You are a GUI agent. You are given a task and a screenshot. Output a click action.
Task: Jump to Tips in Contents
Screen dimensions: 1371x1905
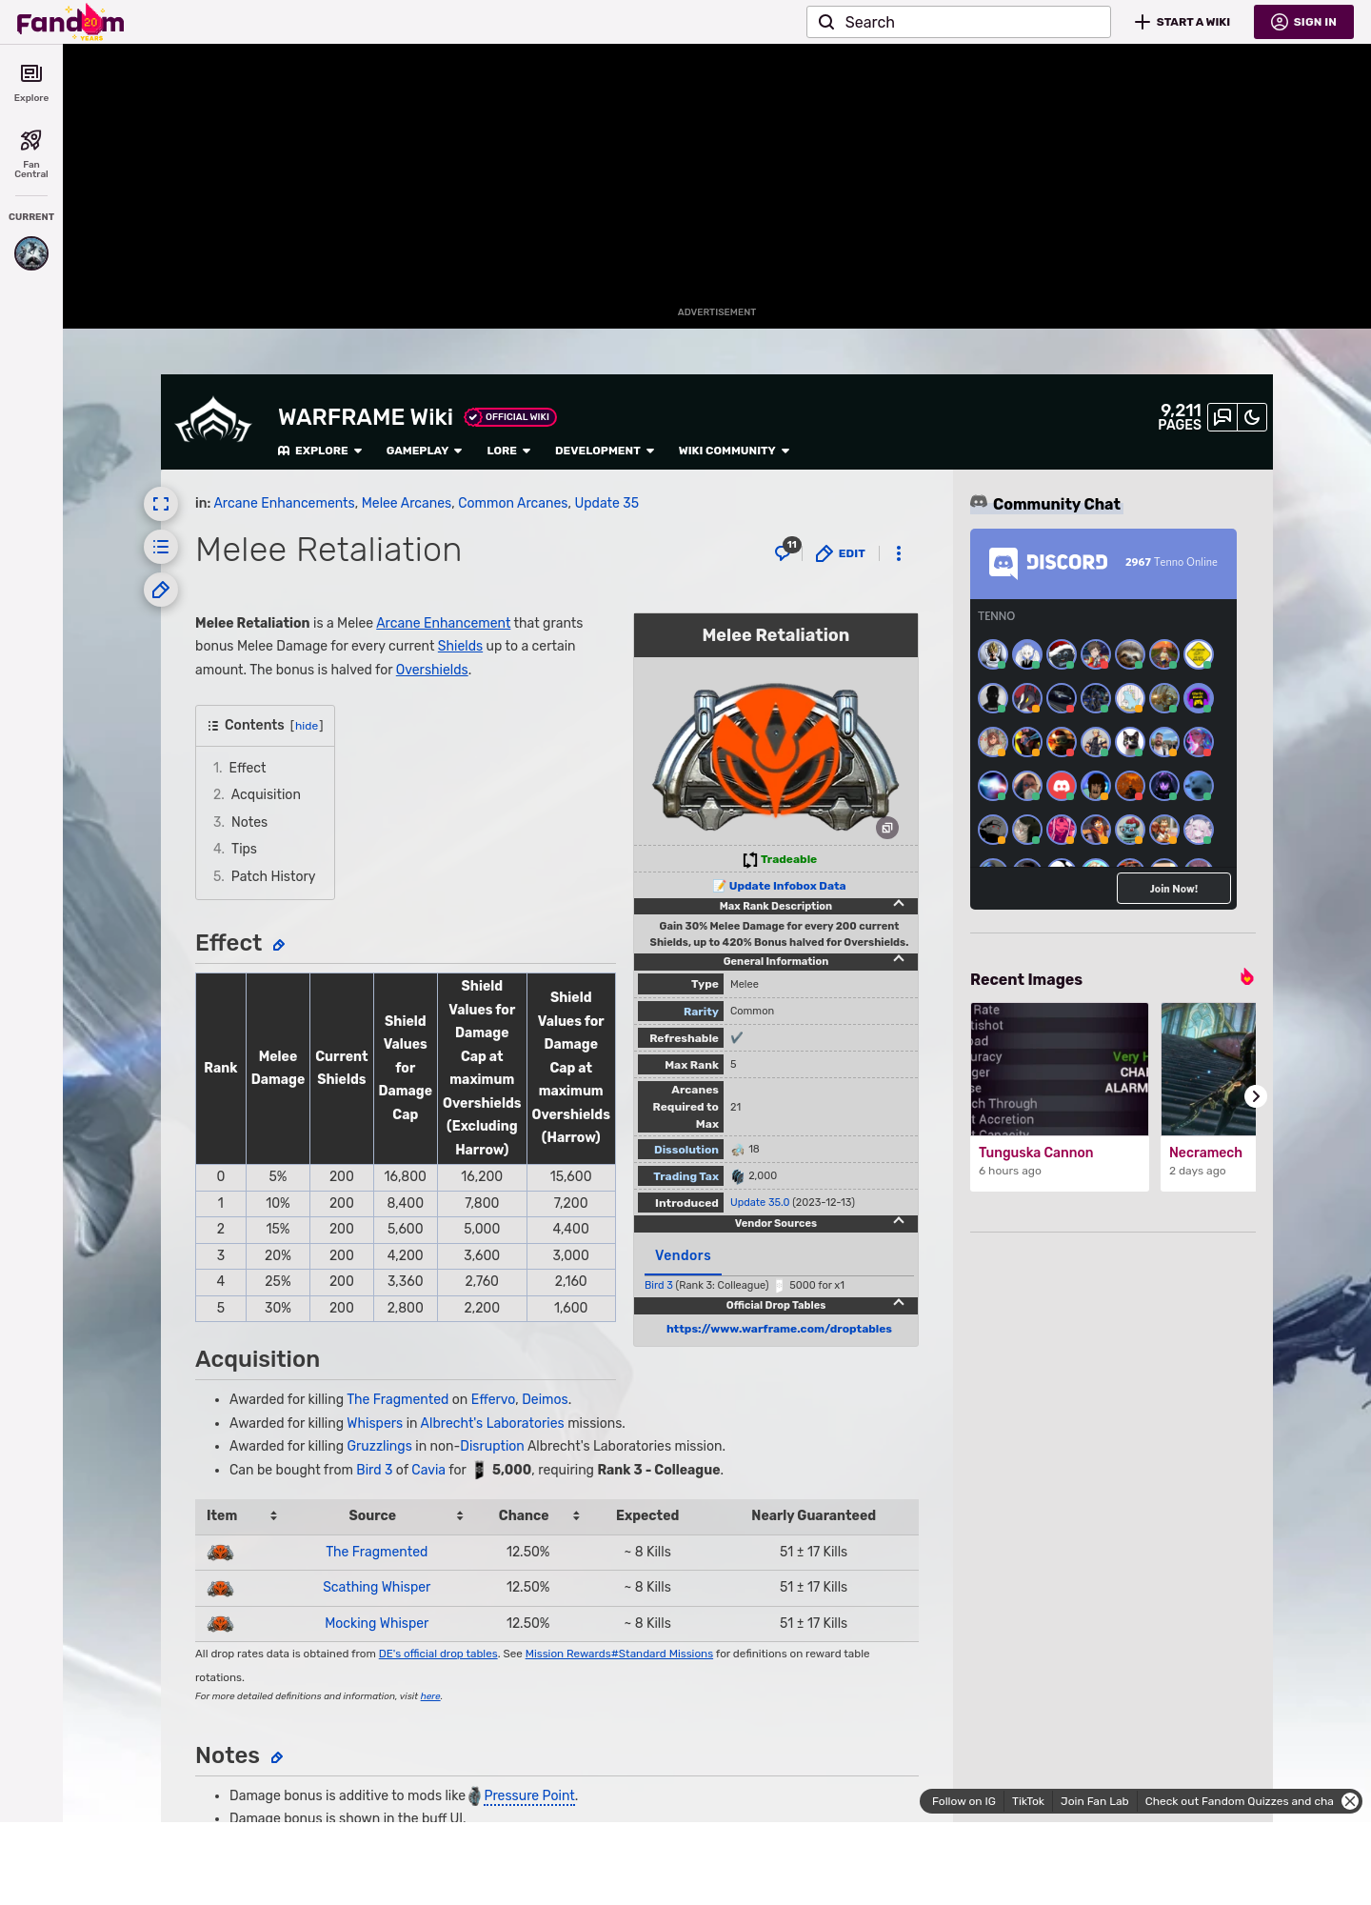click(x=244, y=849)
